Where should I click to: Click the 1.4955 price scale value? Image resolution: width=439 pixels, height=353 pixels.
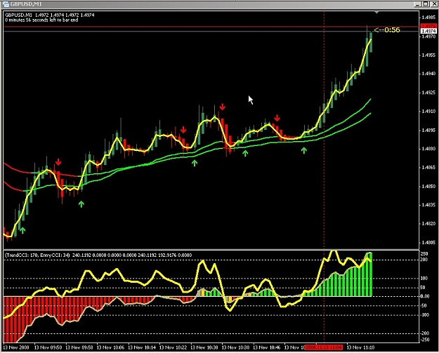[x=428, y=55]
